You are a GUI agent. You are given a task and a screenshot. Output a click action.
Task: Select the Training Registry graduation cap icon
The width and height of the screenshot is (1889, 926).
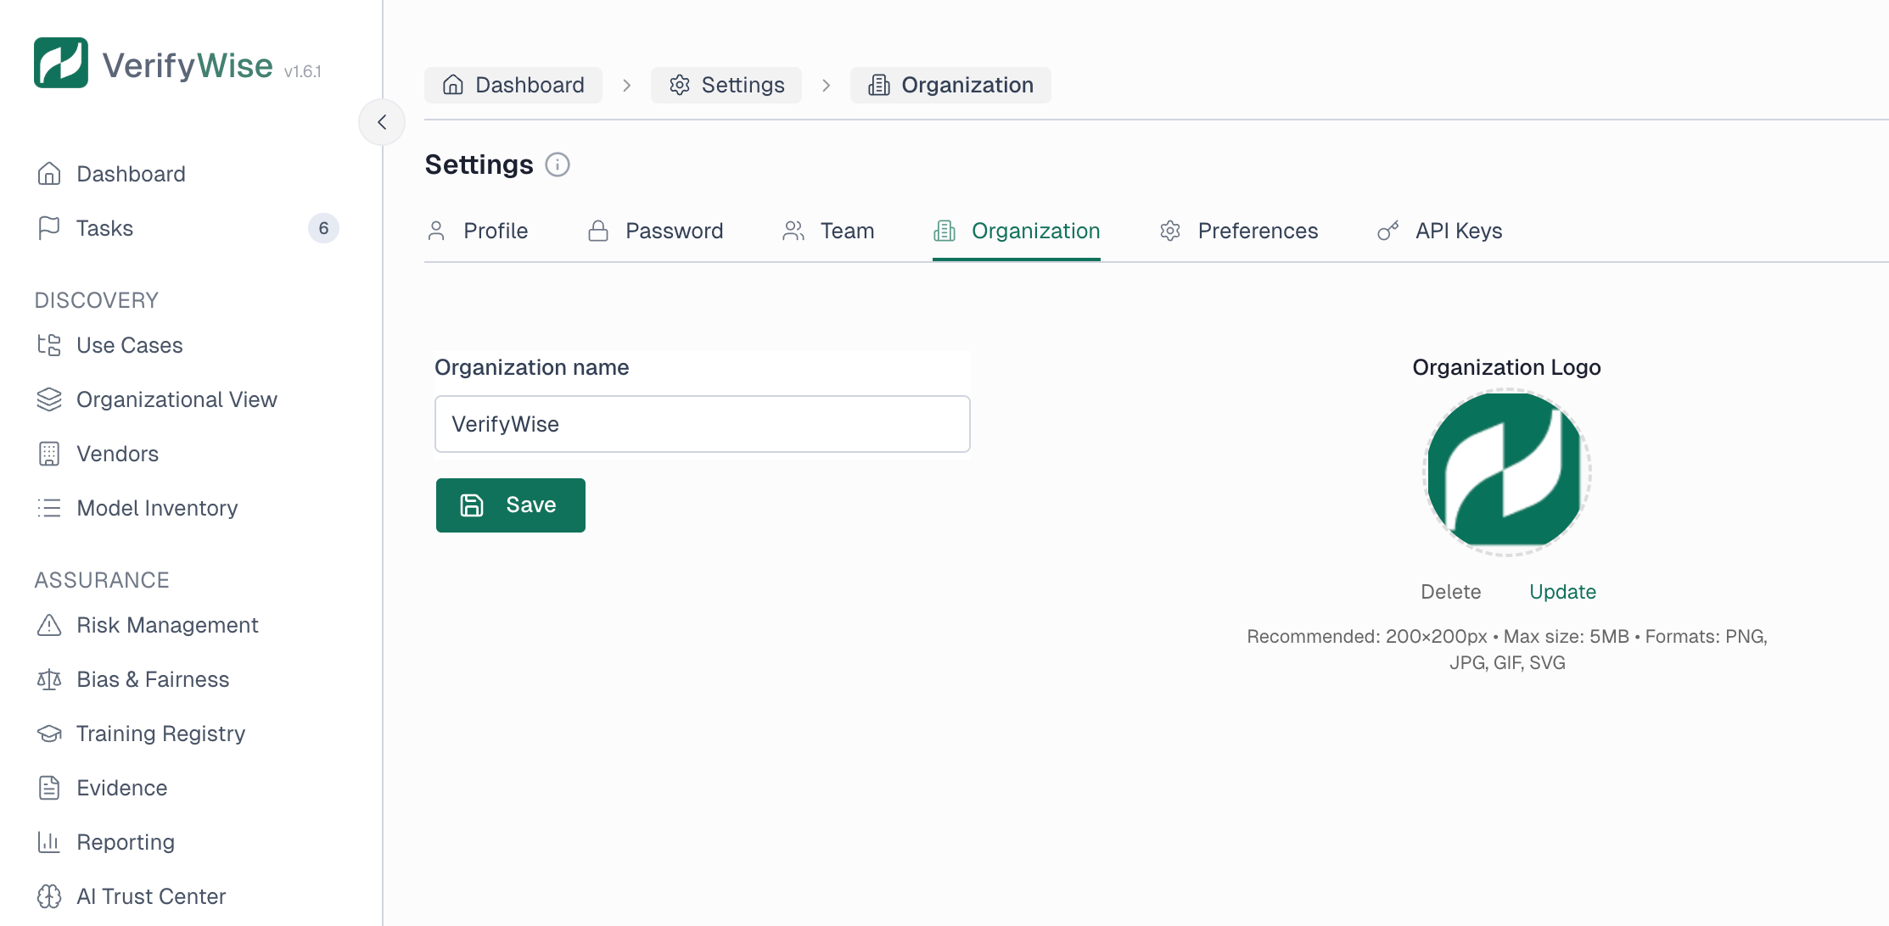coord(49,734)
